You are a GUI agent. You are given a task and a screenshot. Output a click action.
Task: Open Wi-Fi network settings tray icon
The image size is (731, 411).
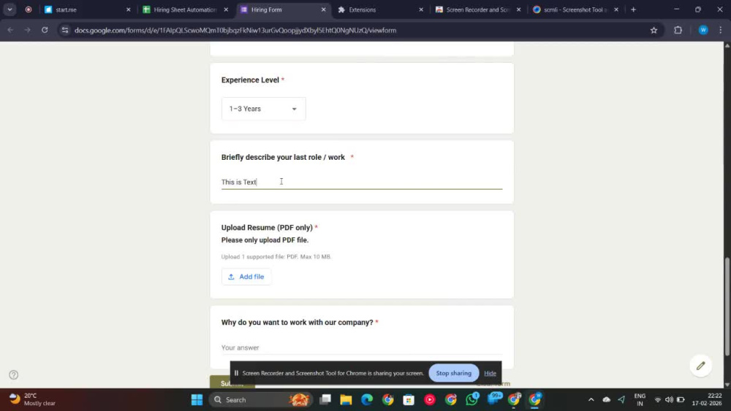tap(658, 399)
